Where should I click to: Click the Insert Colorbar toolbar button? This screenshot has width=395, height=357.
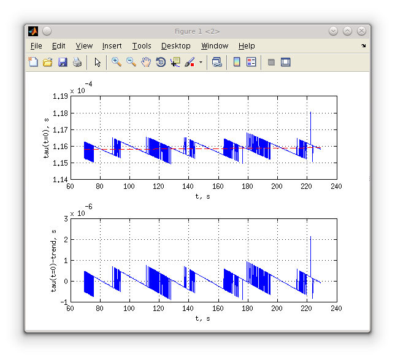[x=237, y=62]
